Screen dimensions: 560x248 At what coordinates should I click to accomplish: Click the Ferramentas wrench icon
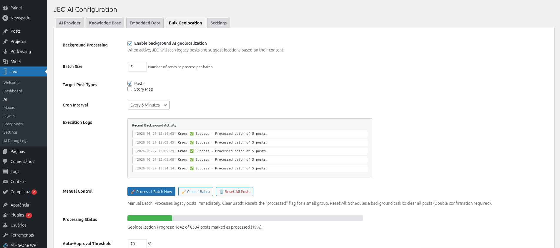coord(5,235)
